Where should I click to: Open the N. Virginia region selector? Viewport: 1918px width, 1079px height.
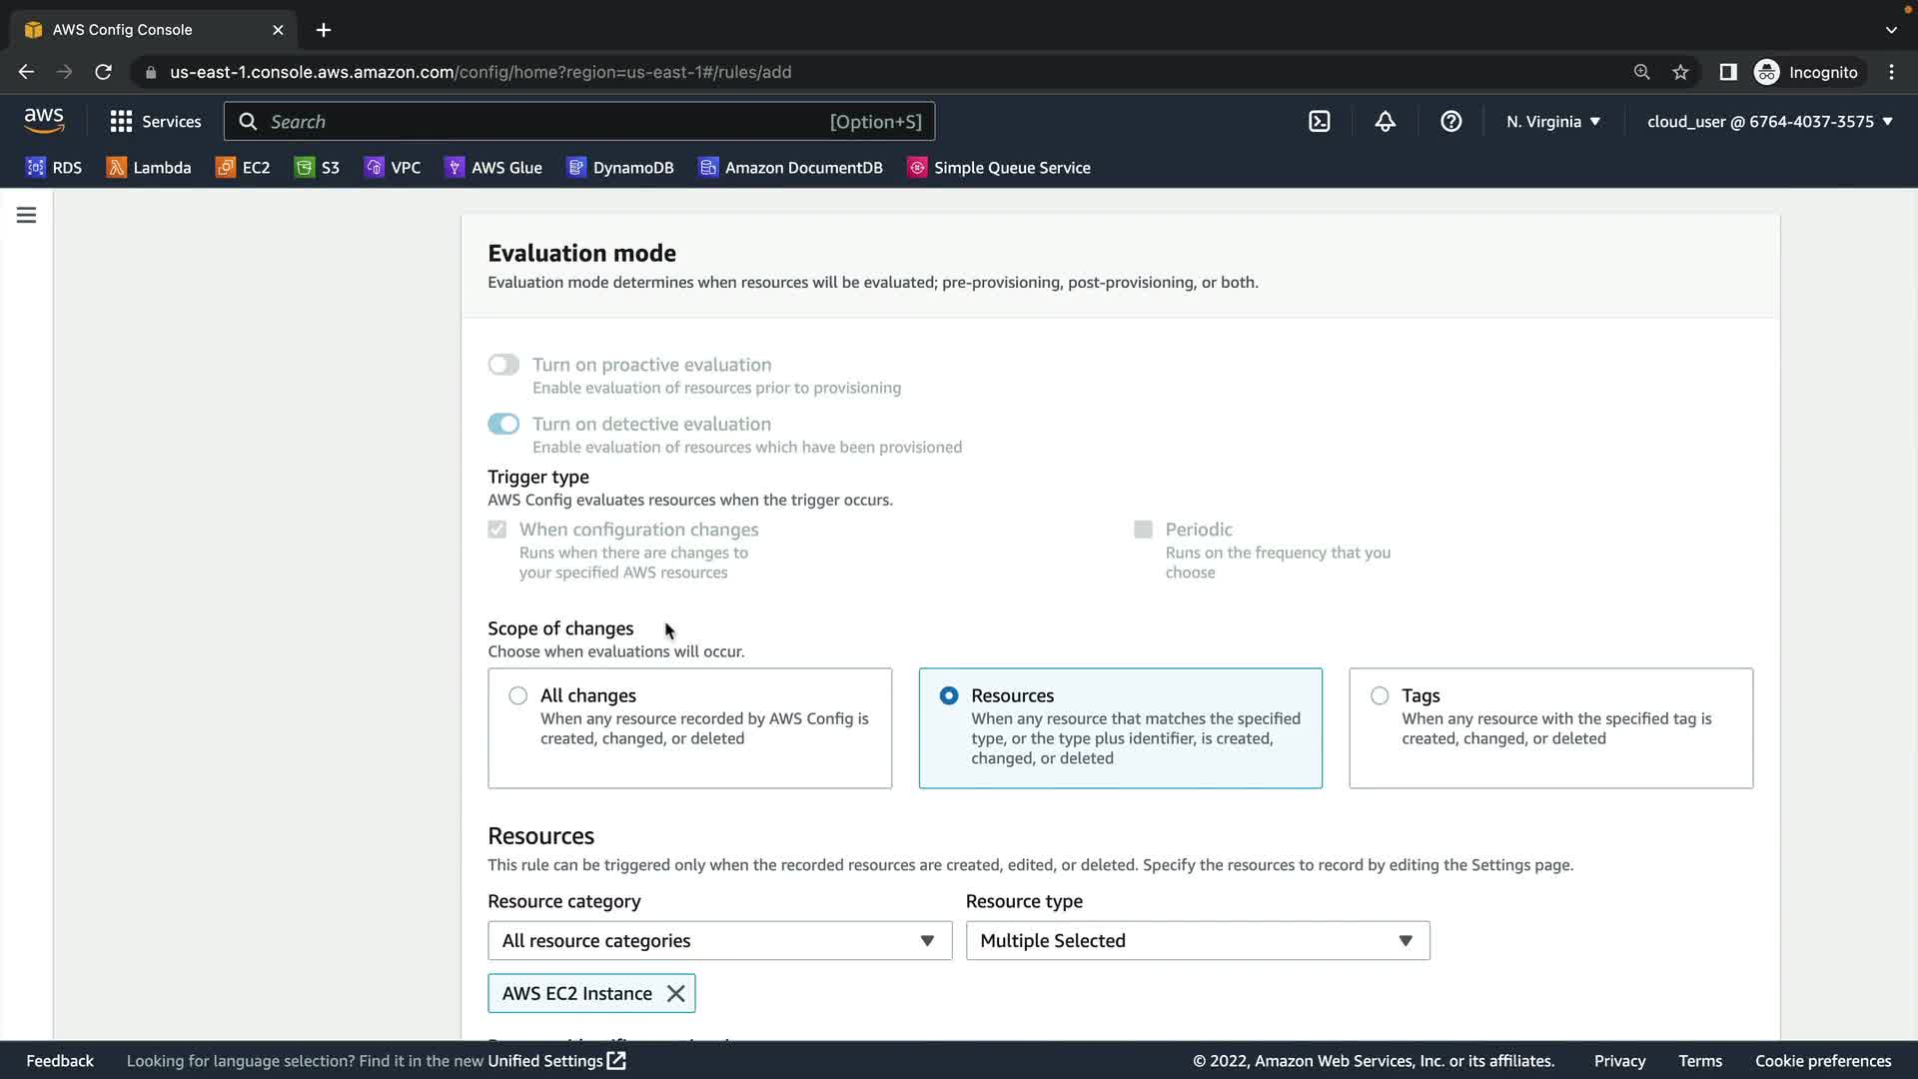point(1553,122)
